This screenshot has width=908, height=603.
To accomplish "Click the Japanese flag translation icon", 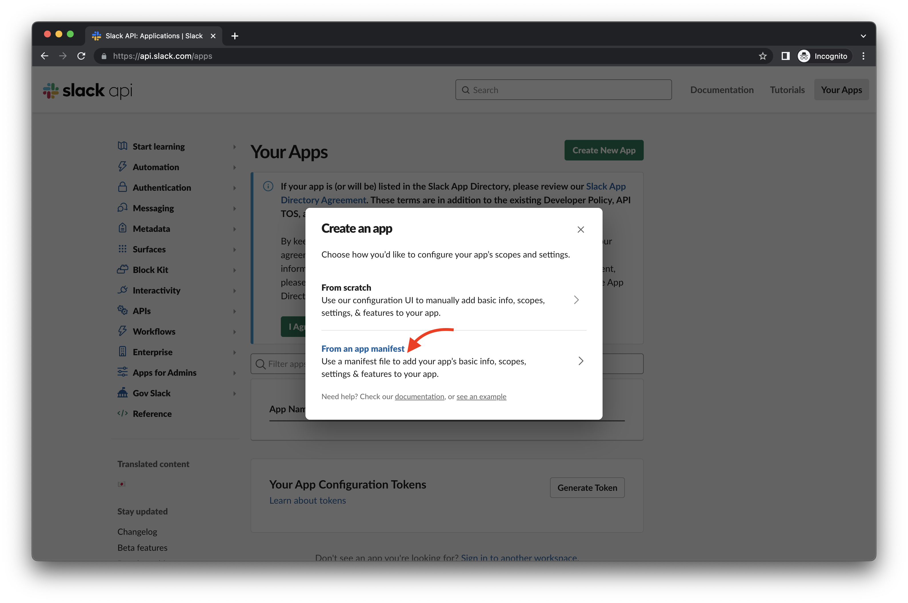I will tap(122, 484).
